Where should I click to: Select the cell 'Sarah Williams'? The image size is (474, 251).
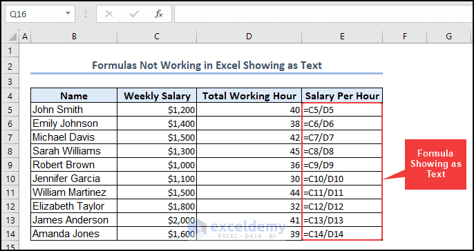click(74, 151)
